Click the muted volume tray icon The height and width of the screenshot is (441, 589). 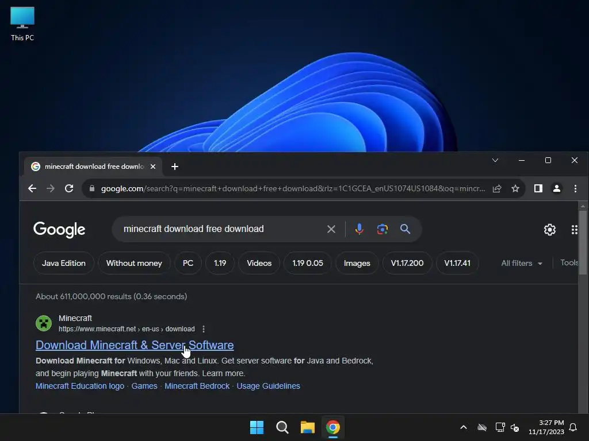pos(515,427)
